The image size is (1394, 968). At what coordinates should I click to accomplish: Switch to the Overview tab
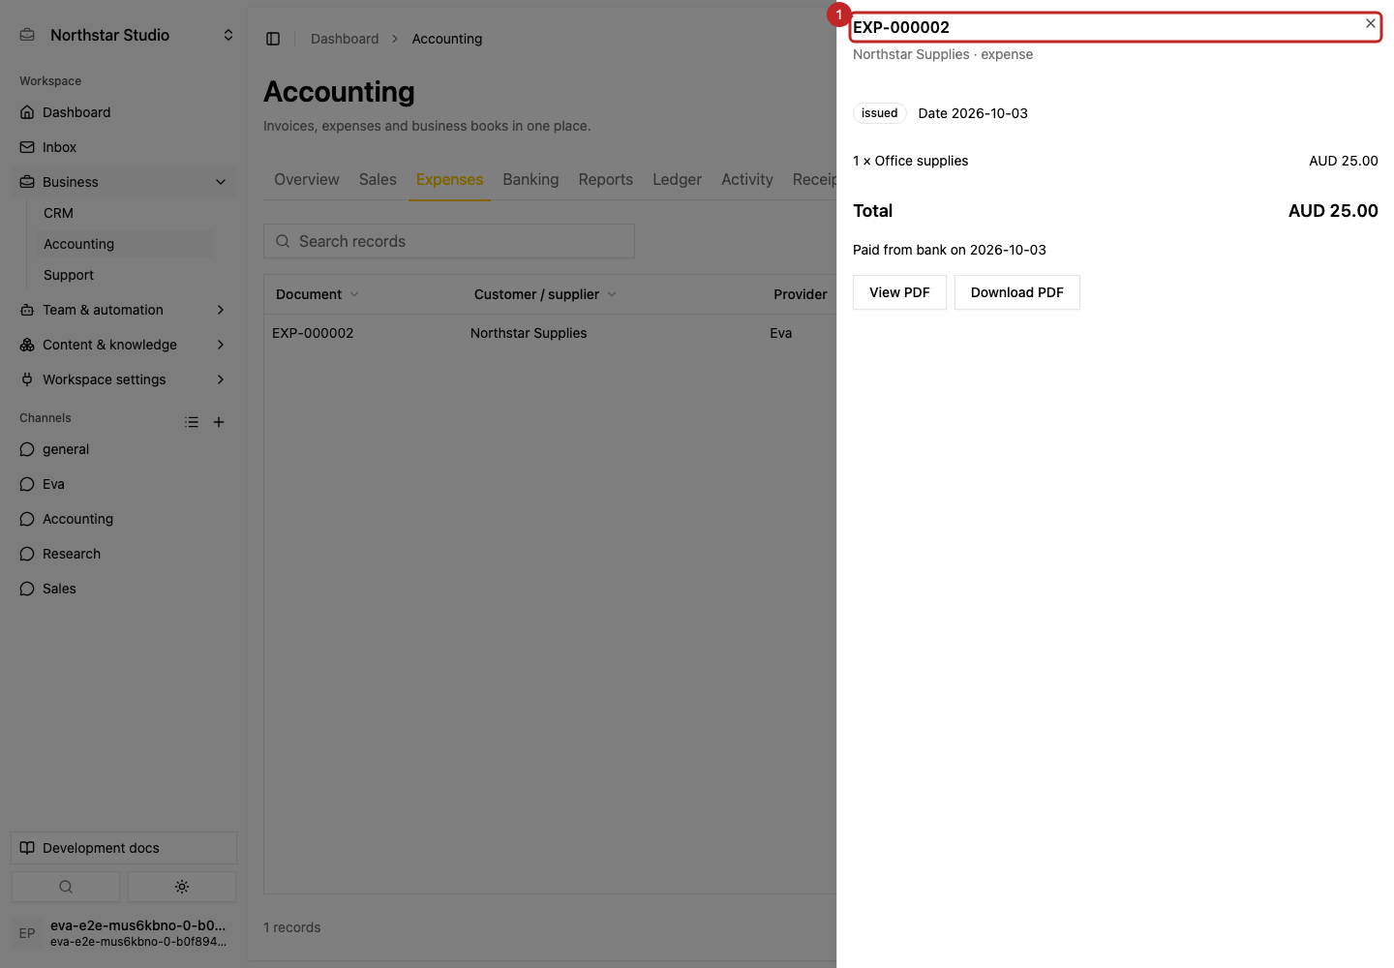(x=307, y=180)
